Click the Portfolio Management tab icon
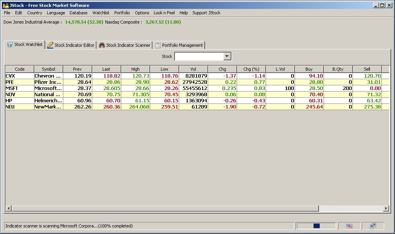Viewport: 395px width, 234px height. point(158,45)
